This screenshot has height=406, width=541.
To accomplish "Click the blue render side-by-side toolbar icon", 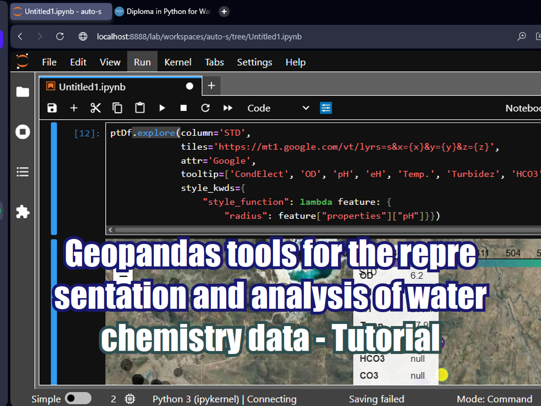I will (326, 108).
